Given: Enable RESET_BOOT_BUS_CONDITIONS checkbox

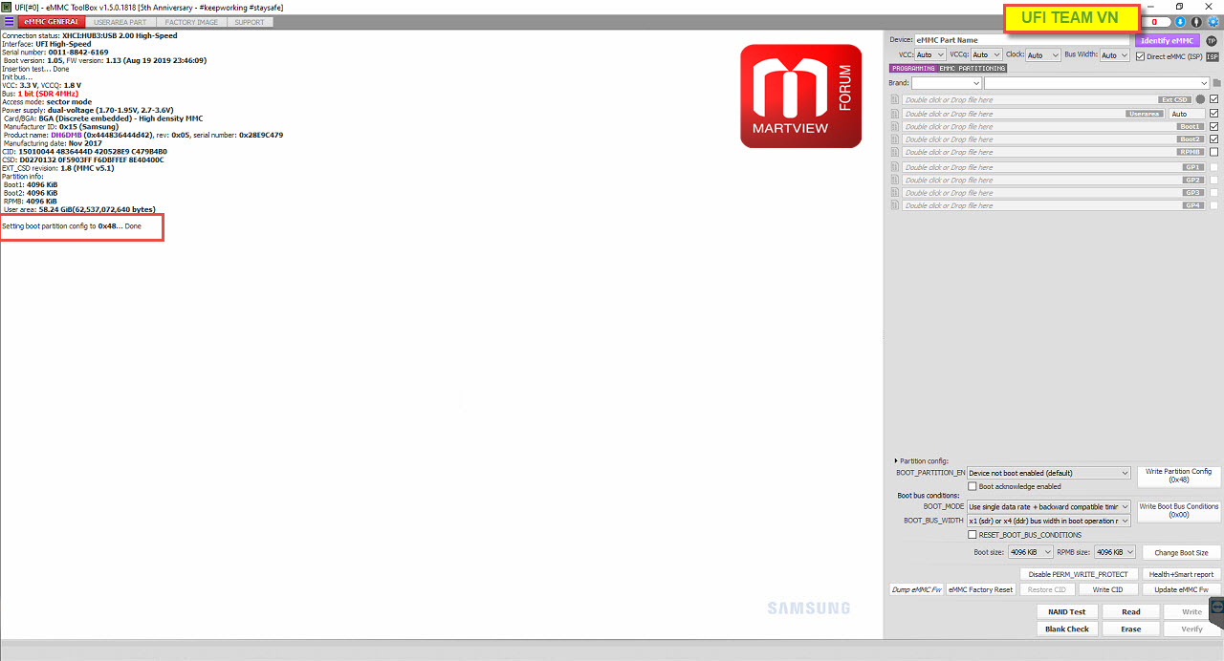Looking at the screenshot, I should click(973, 535).
